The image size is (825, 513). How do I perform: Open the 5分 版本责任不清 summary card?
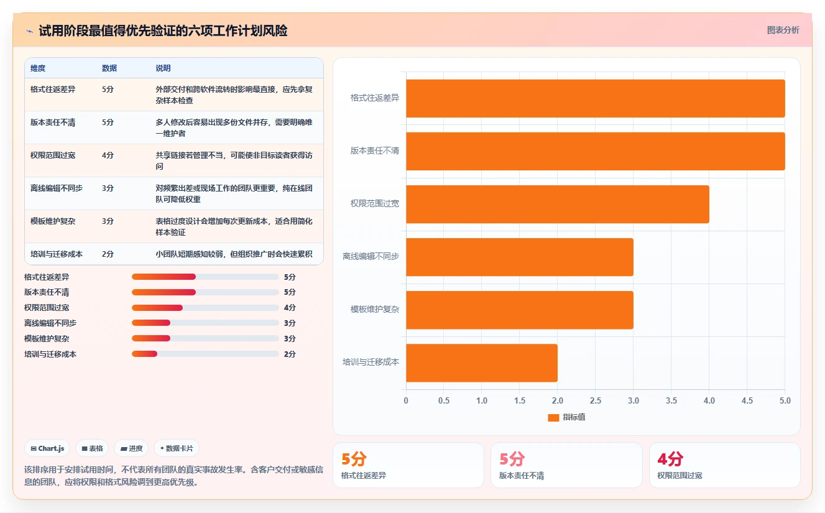[566, 465]
